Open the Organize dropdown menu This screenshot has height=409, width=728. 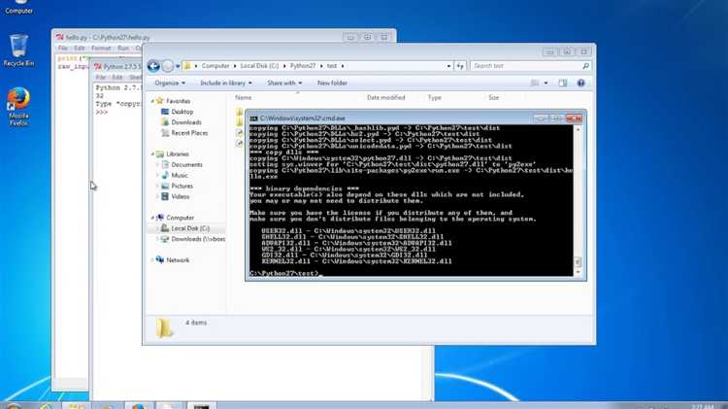[170, 84]
